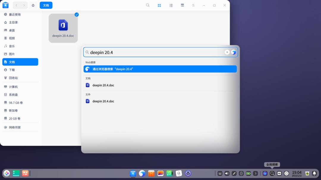The width and height of the screenshot is (321, 180).
Task: Open the App Store from the dock
Action: click(x=151, y=173)
